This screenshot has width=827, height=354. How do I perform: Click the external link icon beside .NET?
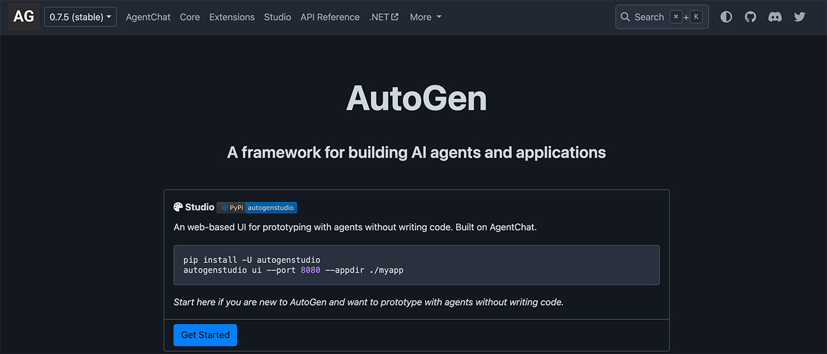pyautogui.click(x=395, y=17)
